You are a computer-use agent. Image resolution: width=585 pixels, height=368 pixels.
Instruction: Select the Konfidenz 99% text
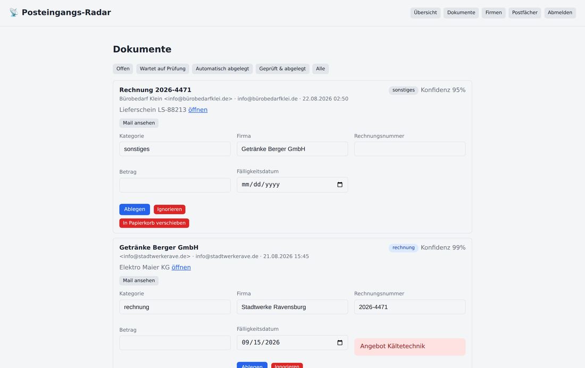click(x=443, y=247)
